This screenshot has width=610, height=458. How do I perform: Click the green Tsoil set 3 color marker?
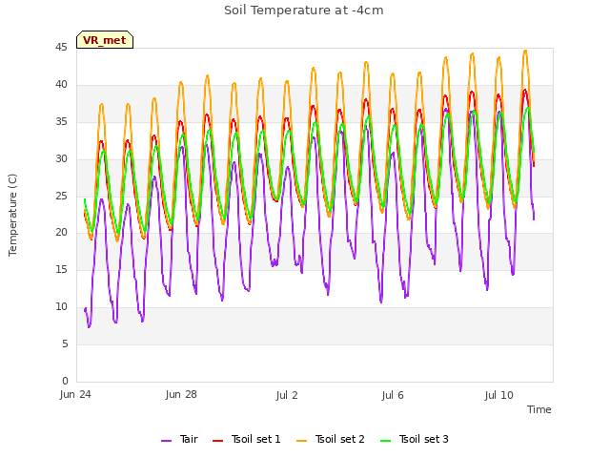pos(386,441)
